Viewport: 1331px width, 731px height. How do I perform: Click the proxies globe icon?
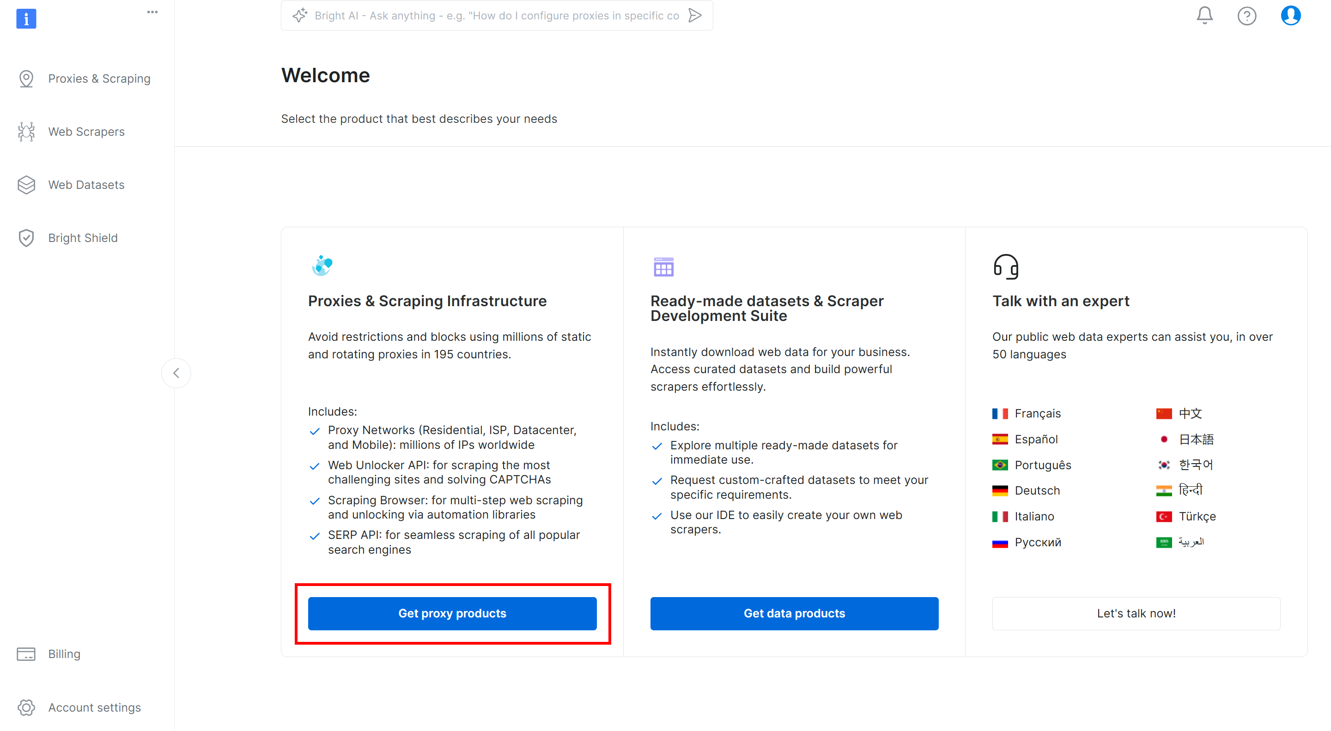tap(322, 266)
